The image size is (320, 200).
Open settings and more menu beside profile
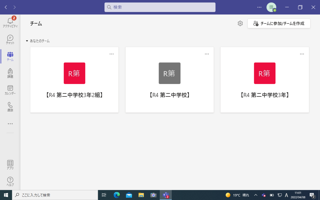point(259,7)
